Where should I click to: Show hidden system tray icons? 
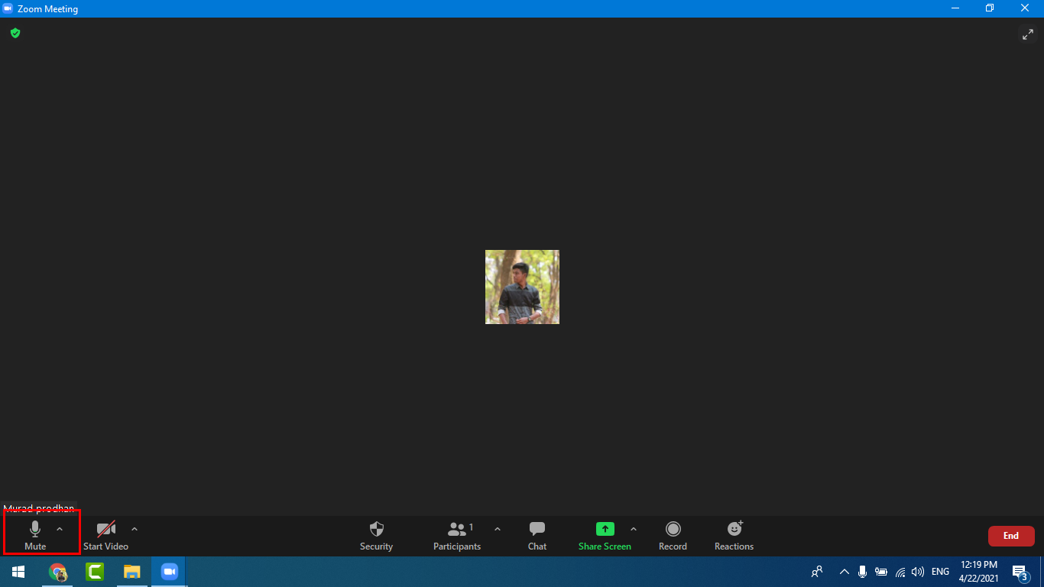845,572
